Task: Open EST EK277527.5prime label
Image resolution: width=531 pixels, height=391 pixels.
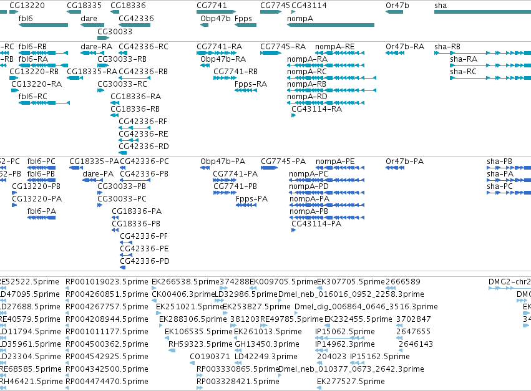Action: (351, 382)
